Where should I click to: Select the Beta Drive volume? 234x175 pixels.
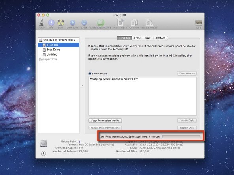pyautogui.click(x=58, y=50)
